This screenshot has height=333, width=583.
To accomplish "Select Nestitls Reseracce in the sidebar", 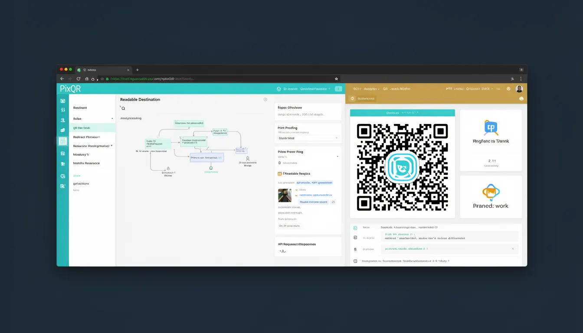I will 86,163.
